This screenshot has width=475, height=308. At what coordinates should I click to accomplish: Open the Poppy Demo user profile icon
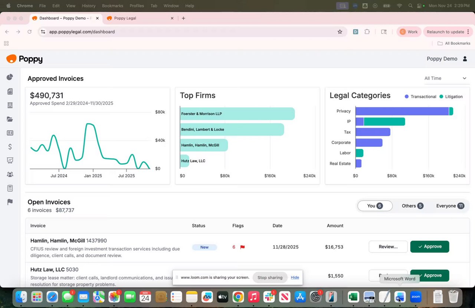[x=465, y=59]
